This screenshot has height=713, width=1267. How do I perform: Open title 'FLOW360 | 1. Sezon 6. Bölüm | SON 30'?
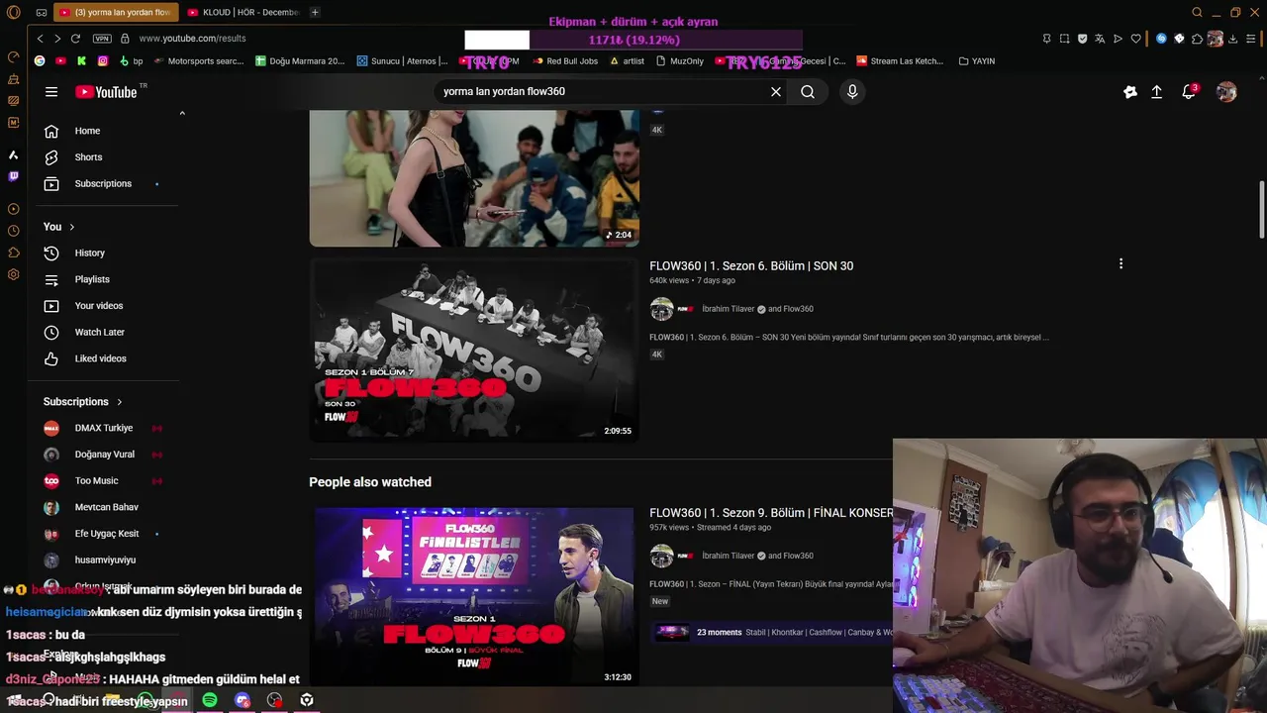[x=751, y=265]
